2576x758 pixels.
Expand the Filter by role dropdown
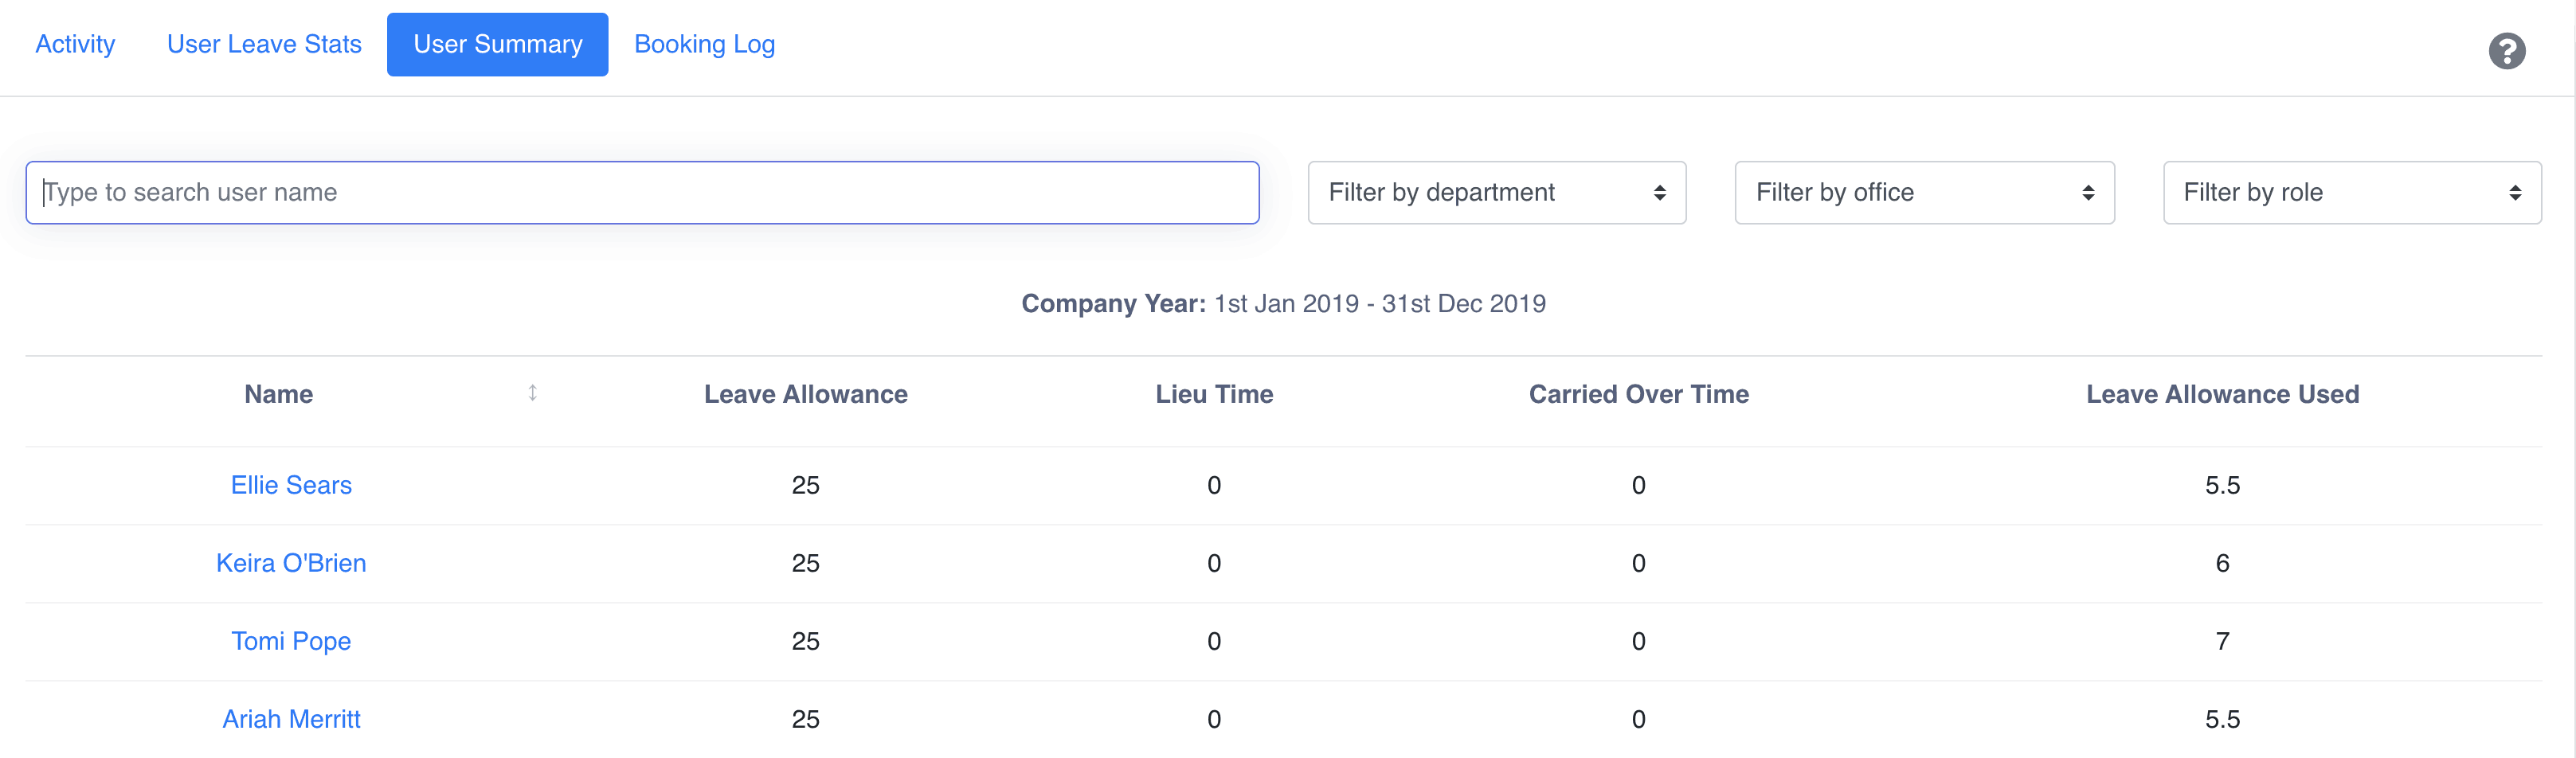pos(2351,192)
